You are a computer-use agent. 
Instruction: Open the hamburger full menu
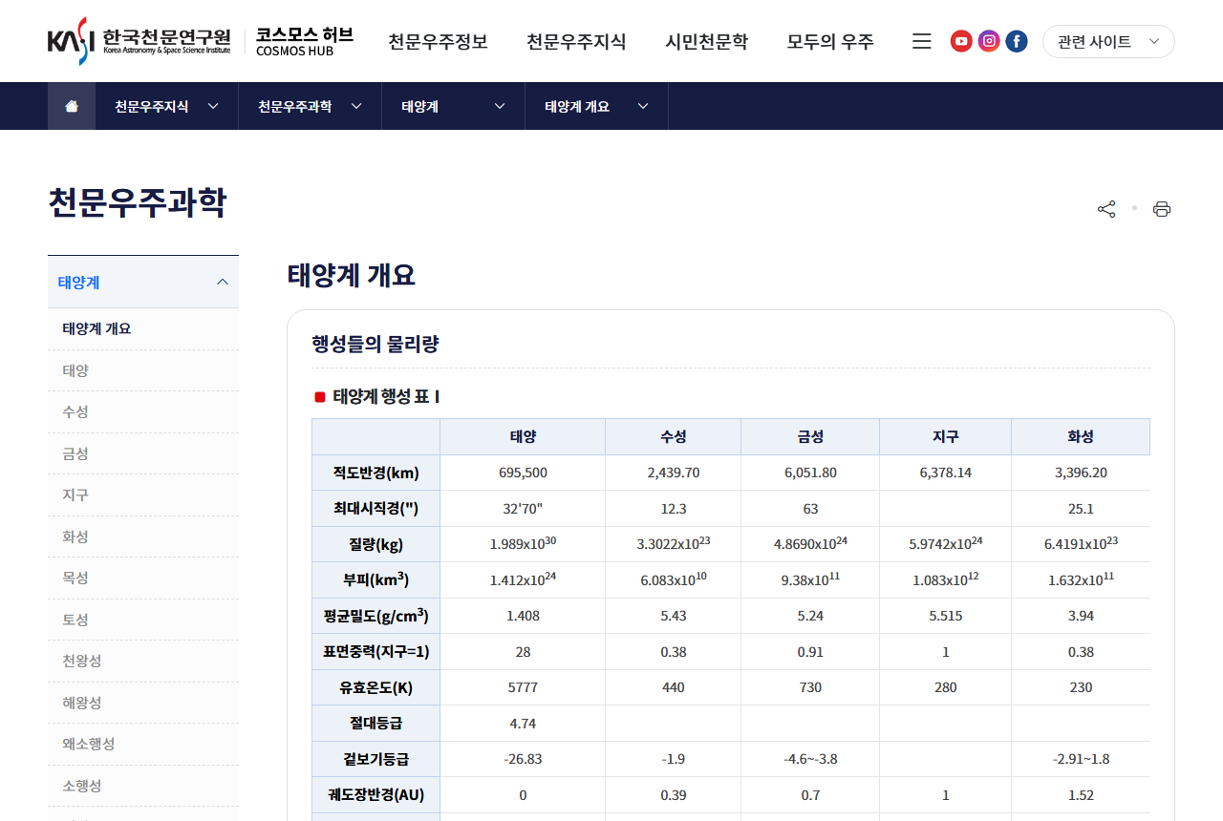tap(922, 41)
